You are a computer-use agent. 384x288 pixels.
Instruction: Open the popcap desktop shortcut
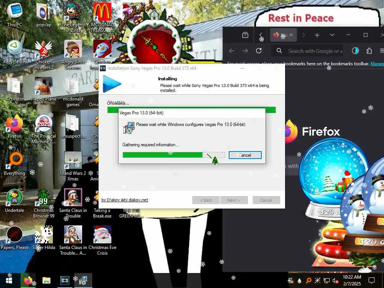[43, 14]
